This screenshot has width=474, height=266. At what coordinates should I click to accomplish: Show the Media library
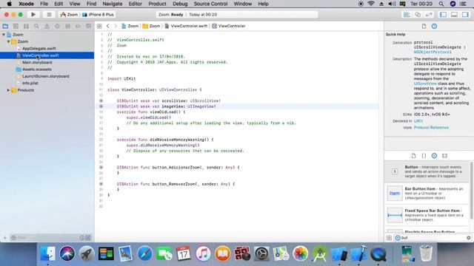444,156
